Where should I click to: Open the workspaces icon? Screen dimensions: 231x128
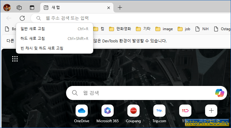[x=19, y=8]
